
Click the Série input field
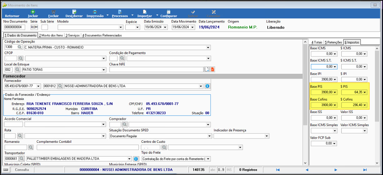click(x=34, y=27)
